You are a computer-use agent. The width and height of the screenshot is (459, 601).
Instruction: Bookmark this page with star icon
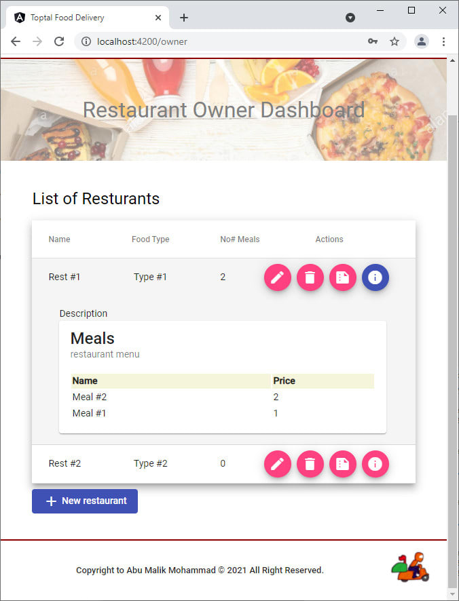394,41
